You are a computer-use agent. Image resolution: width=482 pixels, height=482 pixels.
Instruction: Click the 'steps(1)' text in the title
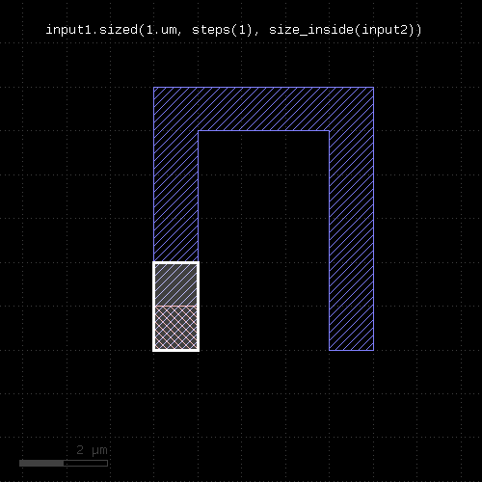tap(223, 30)
